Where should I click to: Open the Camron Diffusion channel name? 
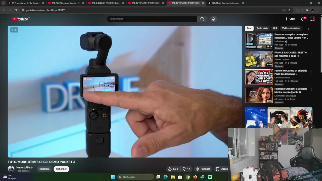(x=282, y=78)
